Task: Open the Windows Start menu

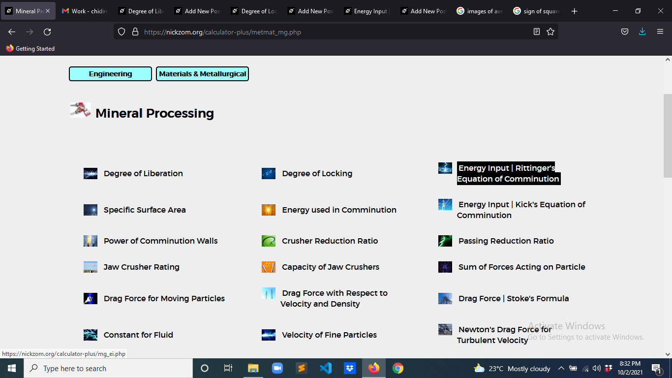Action: 12,368
